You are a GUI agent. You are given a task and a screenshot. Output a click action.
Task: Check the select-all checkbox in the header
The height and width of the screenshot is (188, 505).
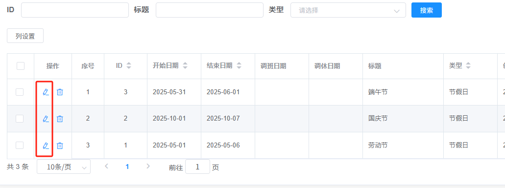pyautogui.click(x=21, y=66)
